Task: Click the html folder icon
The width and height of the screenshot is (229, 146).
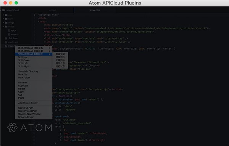Action: [6, 19]
